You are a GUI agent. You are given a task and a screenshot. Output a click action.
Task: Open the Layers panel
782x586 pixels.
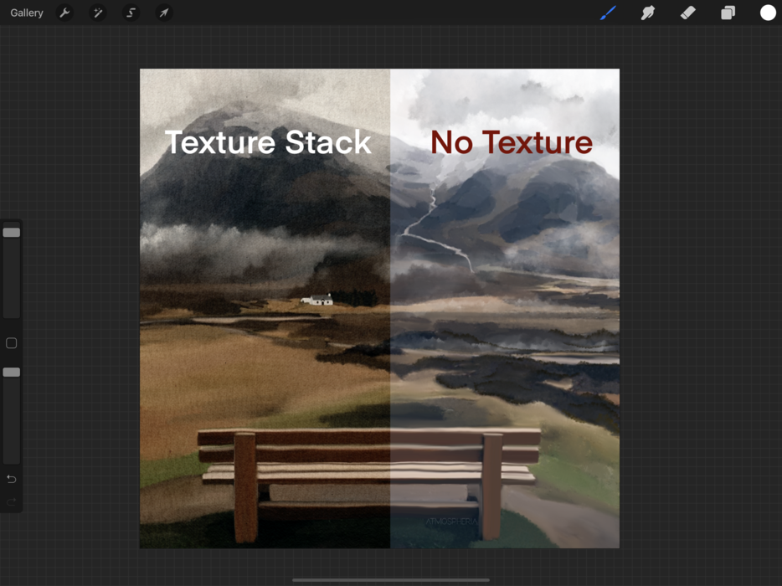[728, 13]
